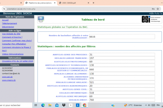Click the ELECTROTECHNIQUE value field
Image resolution: width=163 pixels, height=108 pixels.
(x=122, y=62)
